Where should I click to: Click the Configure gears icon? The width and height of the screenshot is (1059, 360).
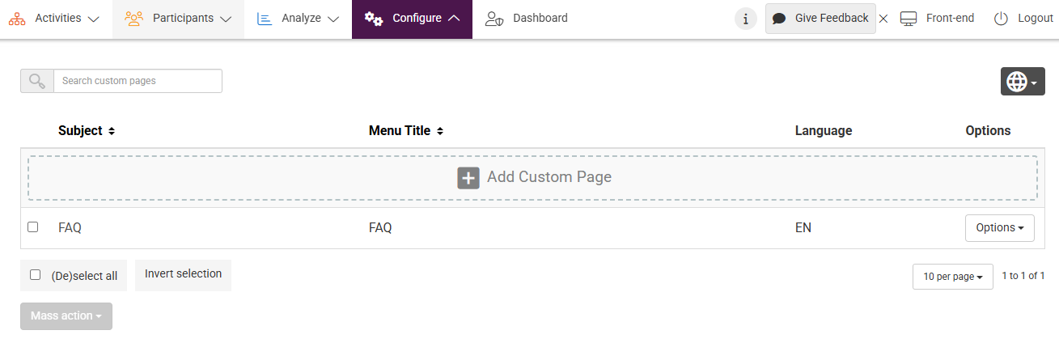pyautogui.click(x=373, y=19)
